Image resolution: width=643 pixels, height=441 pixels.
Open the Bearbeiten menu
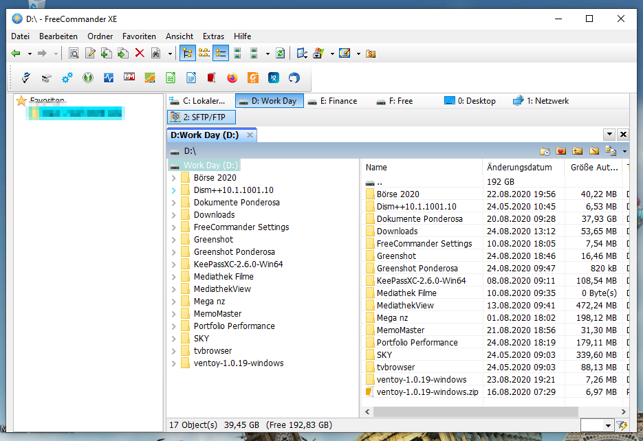click(58, 36)
